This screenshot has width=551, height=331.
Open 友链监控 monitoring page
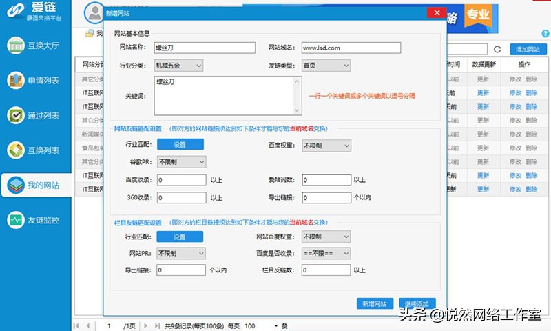click(34, 220)
